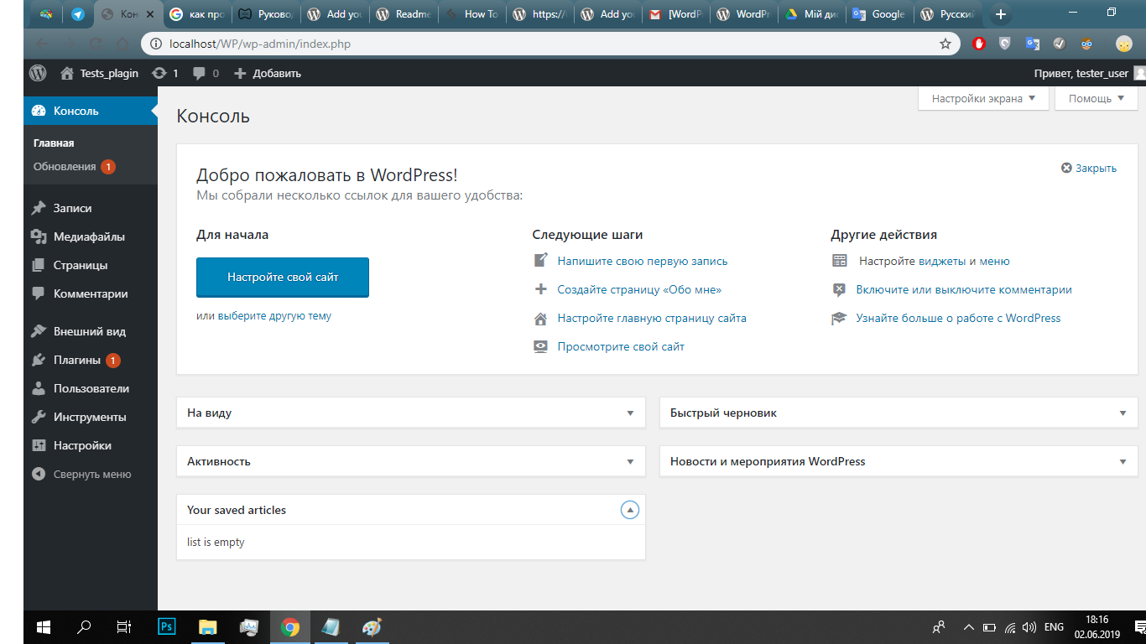The image size is (1146, 644).
Task: Toggle the Новости и мероприятия WordPress panel
Action: pos(1123,461)
